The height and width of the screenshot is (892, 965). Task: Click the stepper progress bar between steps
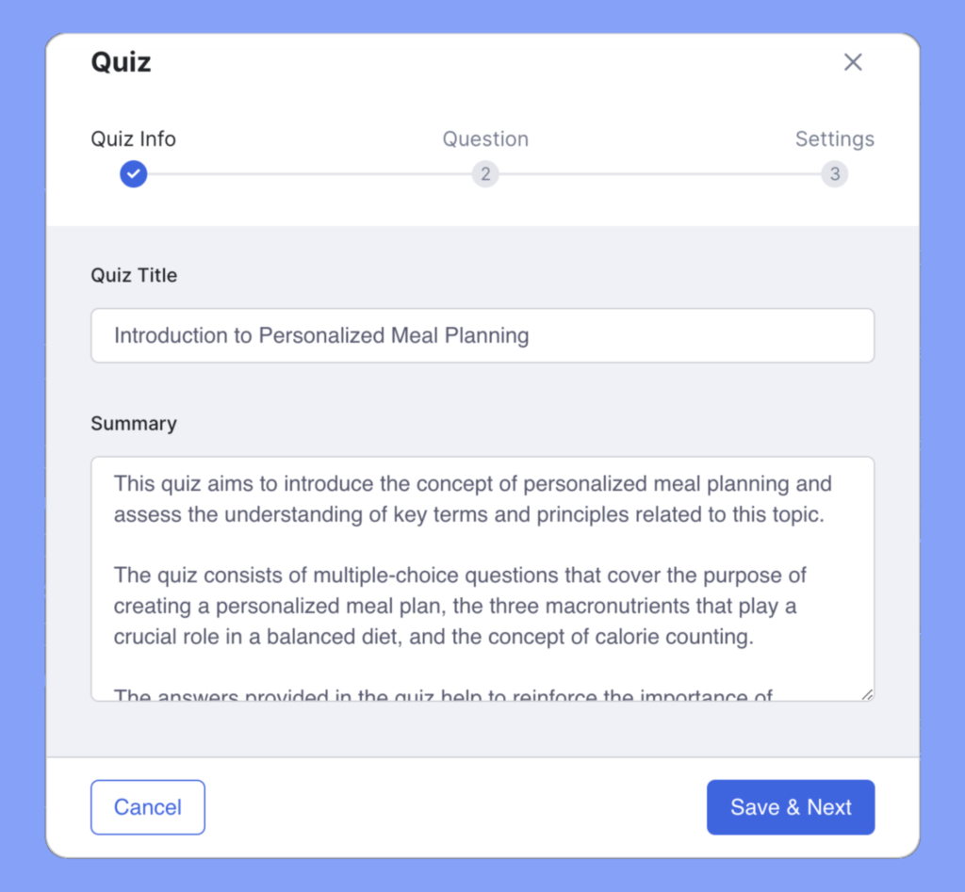pyautogui.click(x=311, y=174)
